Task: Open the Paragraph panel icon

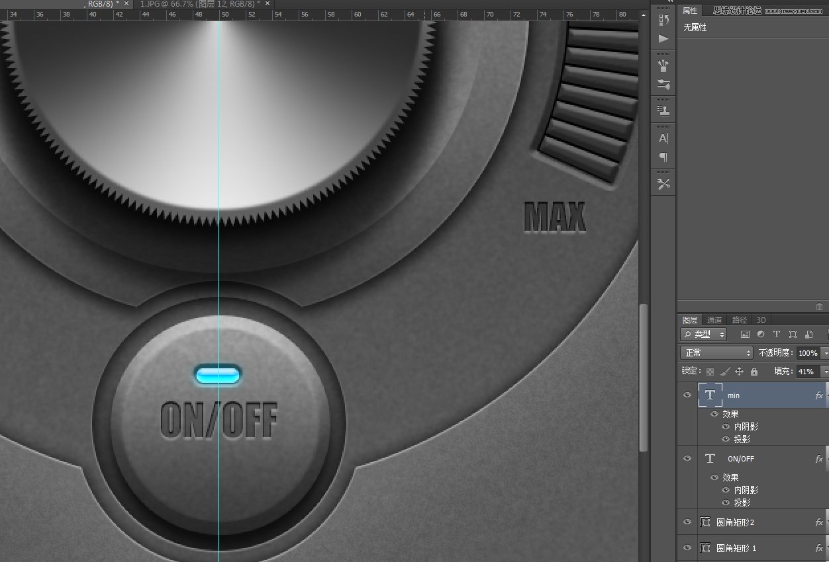Action: tap(663, 157)
